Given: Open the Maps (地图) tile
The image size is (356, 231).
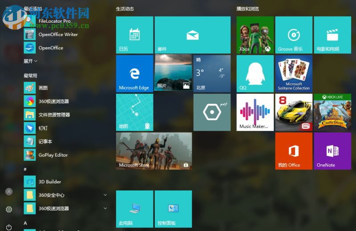Looking at the screenshot, I should [135, 113].
